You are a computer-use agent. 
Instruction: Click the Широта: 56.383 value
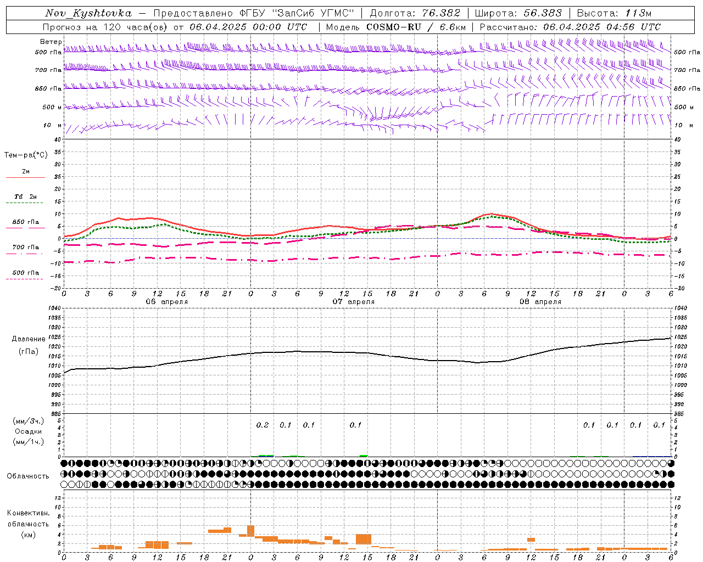coord(518,13)
